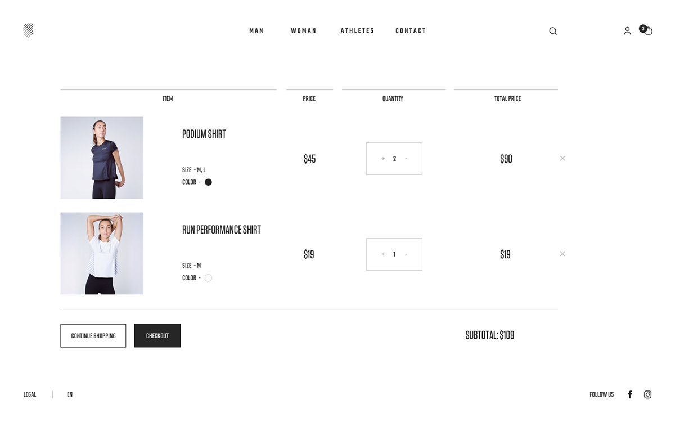Screen dimensions: 675x422
Task: Increase Podium Shirt quantity with plus
Action: [383, 159]
